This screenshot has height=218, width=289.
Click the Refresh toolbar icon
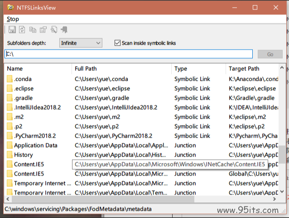click(22, 30)
